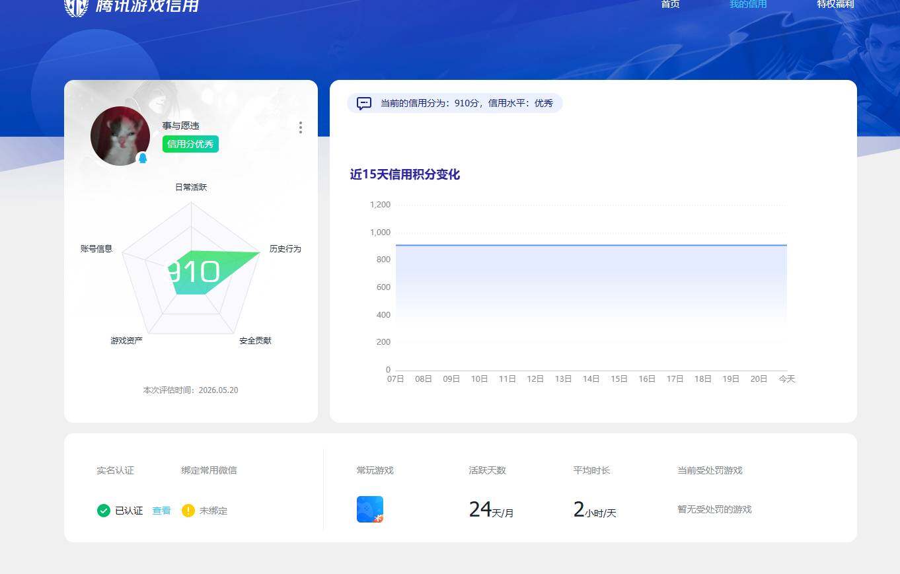Go to 首页 in top navigation

pyautogui.click(x=670, y=4)
